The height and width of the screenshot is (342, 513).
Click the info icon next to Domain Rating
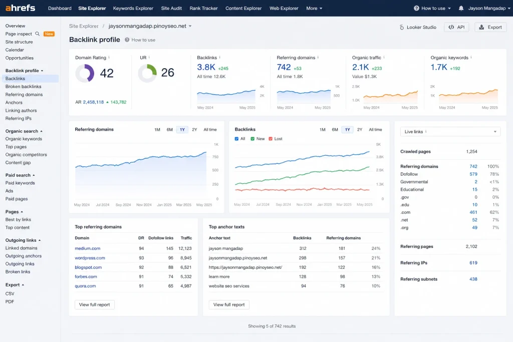coord(109,57)
